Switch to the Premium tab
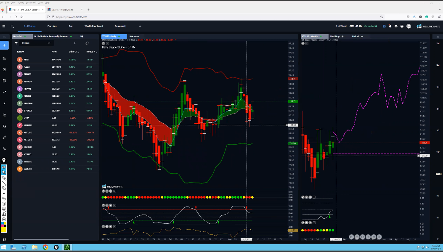443x252 pixels. point(52,26)
